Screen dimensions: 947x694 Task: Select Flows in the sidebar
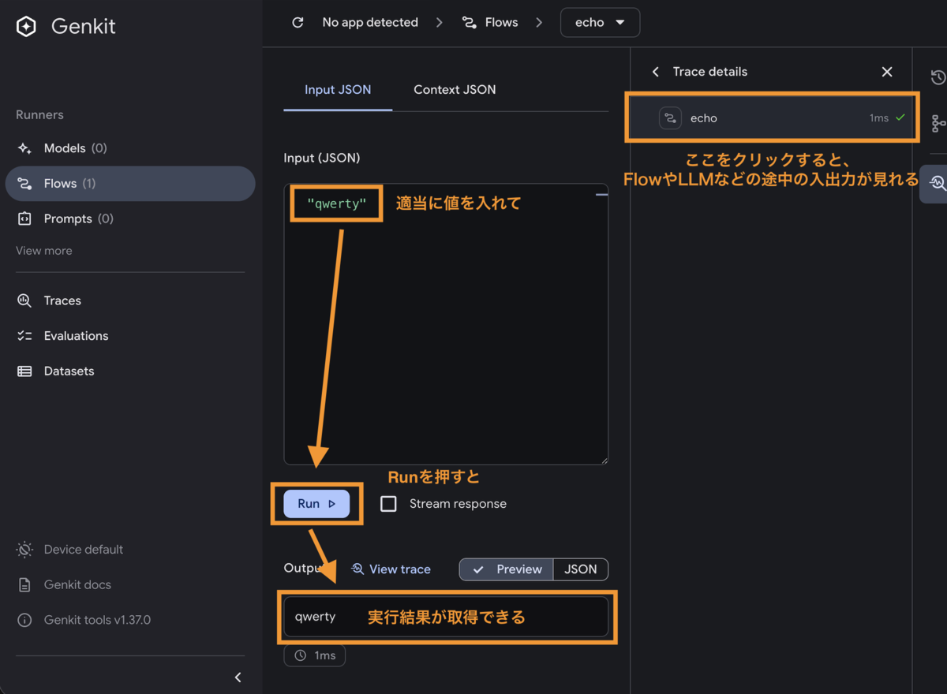point(130,184)
